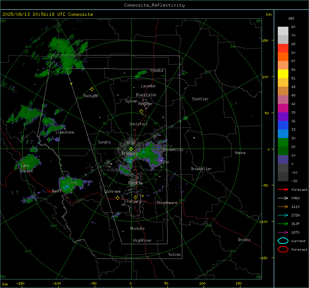Viewport: 309px width, 288px height.
Task: Click the 2025/08/13 20:56:18 UTC timestamp
Action: click(47, 14)
